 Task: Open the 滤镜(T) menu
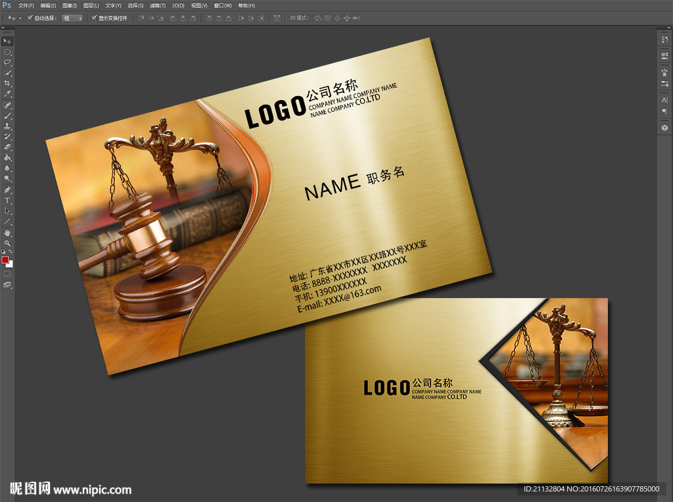158,5
